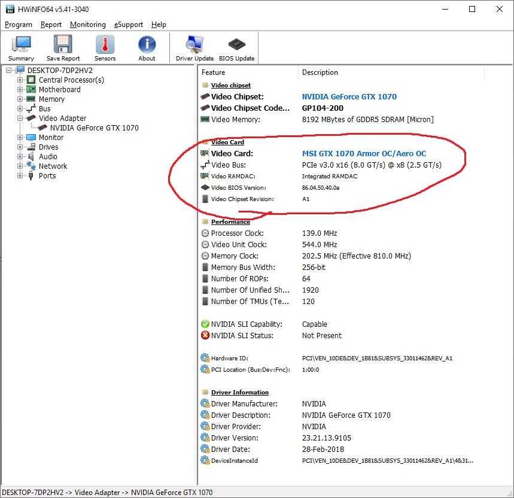
Task: Minimize the HWiNFO64 window
Action: (x=445, y=9)
